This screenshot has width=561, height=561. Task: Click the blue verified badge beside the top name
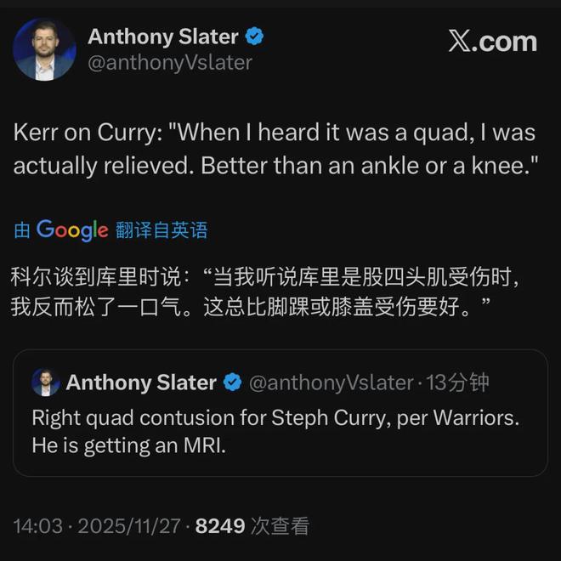pyautogui.click(x=255, y=37)
